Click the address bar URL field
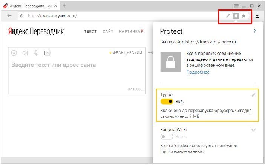Screen dimensions: 265x165 (118, 16)
